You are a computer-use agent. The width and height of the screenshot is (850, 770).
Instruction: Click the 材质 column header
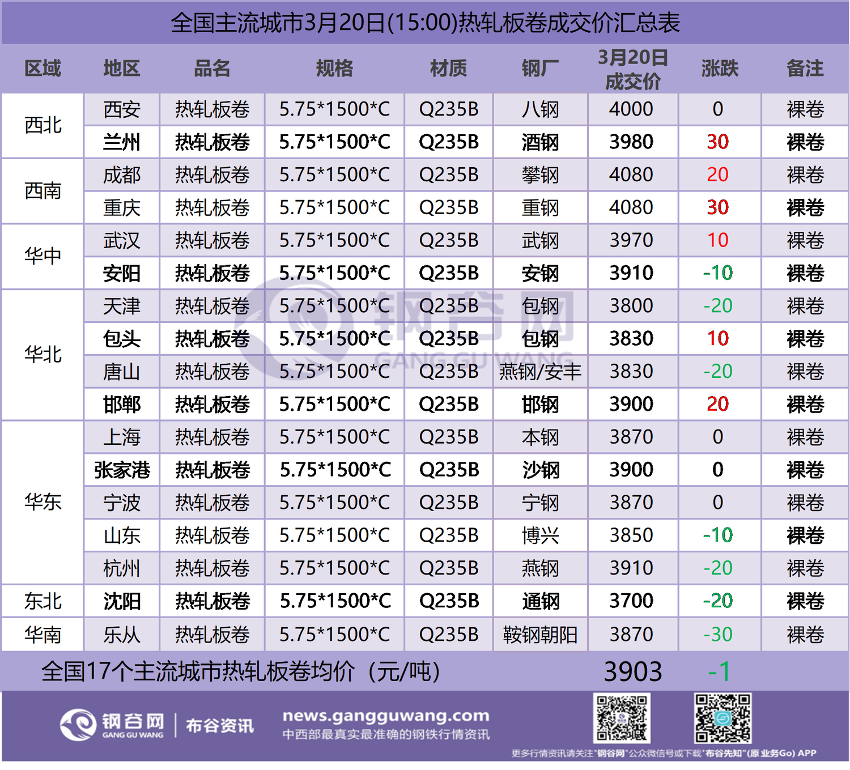(449, 69)
